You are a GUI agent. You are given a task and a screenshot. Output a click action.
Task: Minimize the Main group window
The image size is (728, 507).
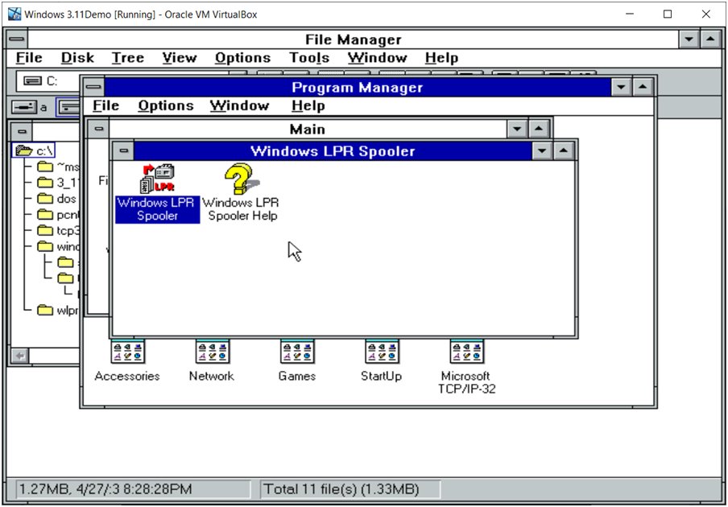[x=517, y=129]
